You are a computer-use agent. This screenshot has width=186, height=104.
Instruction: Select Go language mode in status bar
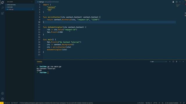(x=162, y=103)
